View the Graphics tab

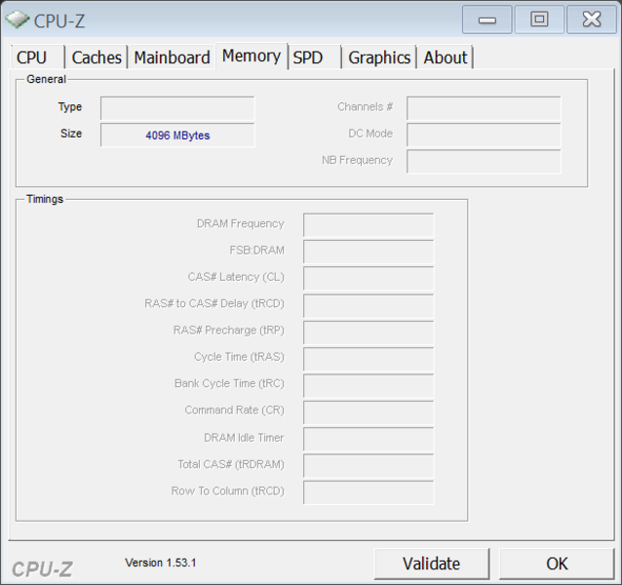(379, 58)
